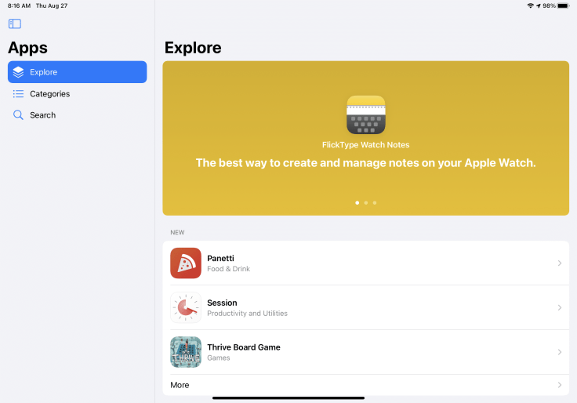This screenshot has height=403, width=577.
Task: Expand the Session row chevron
Action: [559, 307]
